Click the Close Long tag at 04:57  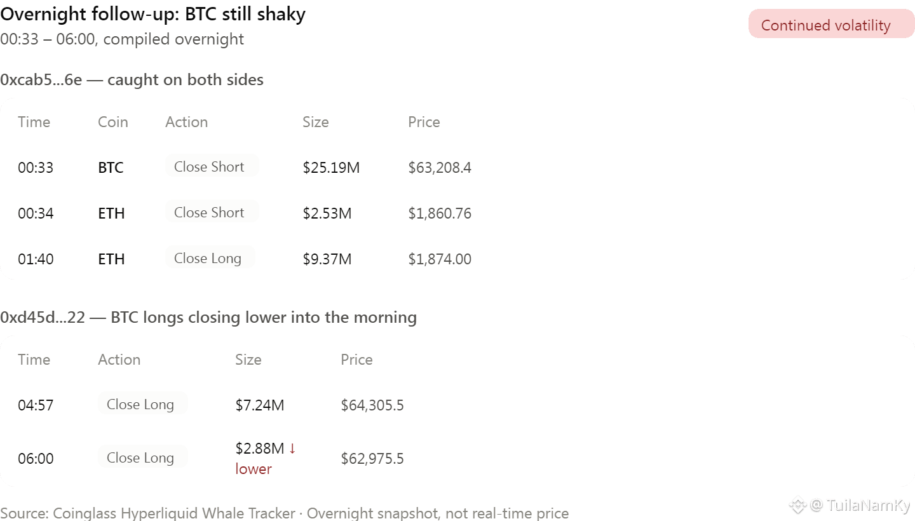pos(142,404)
